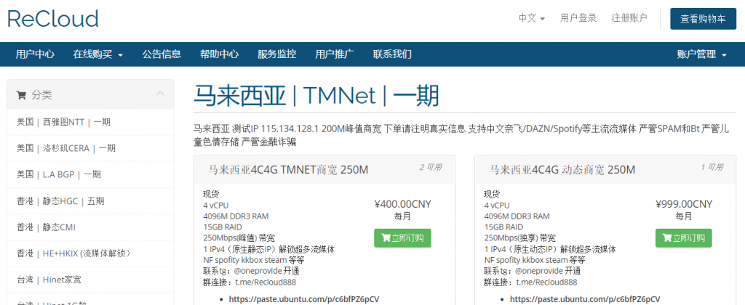The width and height of the screenshot is (745, 305).
Task: Select category 香港 | 静态CMI
Action: pyautogui.click(x=90, y=227)
